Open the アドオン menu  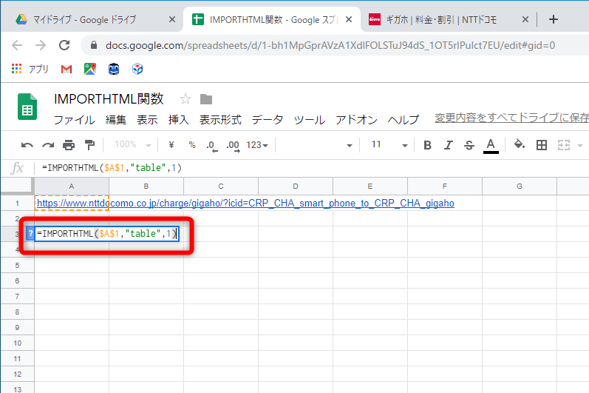click(356, 120)
